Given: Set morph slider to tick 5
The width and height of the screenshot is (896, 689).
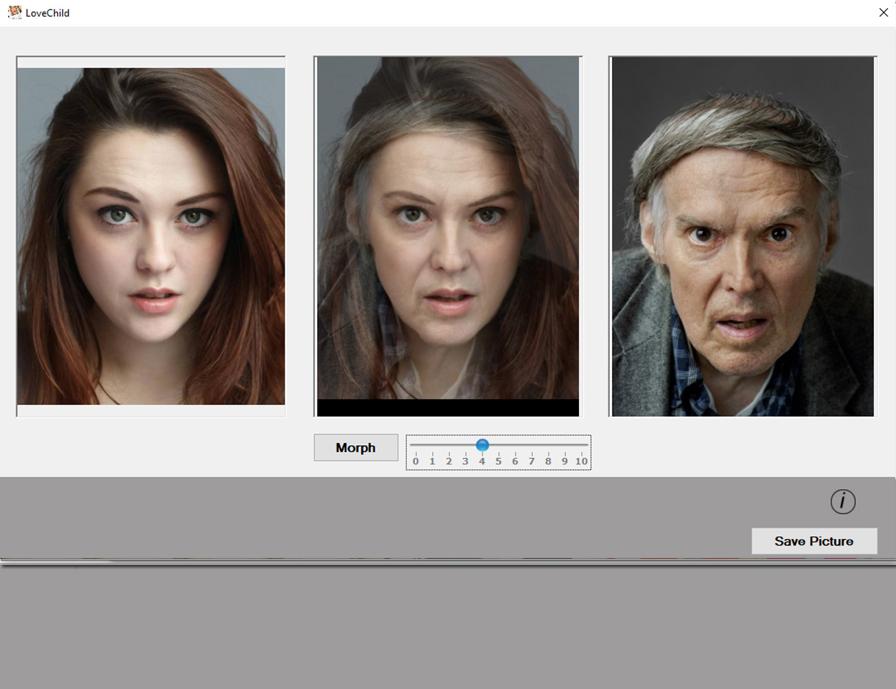Looking at the screenshot, I should pyautogui.click(x=498, y=445).
